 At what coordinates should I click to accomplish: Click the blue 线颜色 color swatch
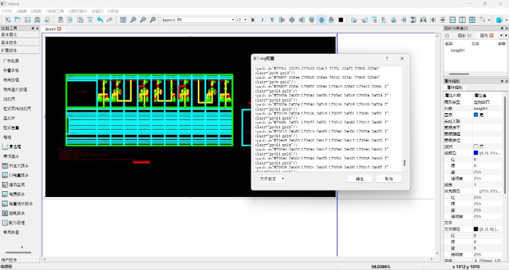click(476, 153)
